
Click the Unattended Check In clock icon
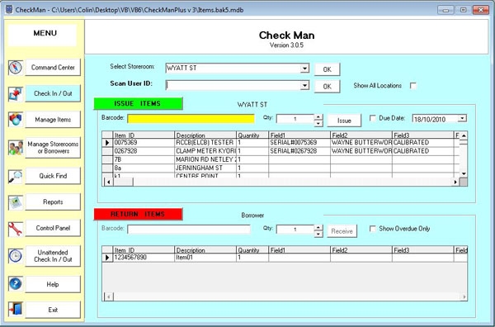(x=16, y=256)
